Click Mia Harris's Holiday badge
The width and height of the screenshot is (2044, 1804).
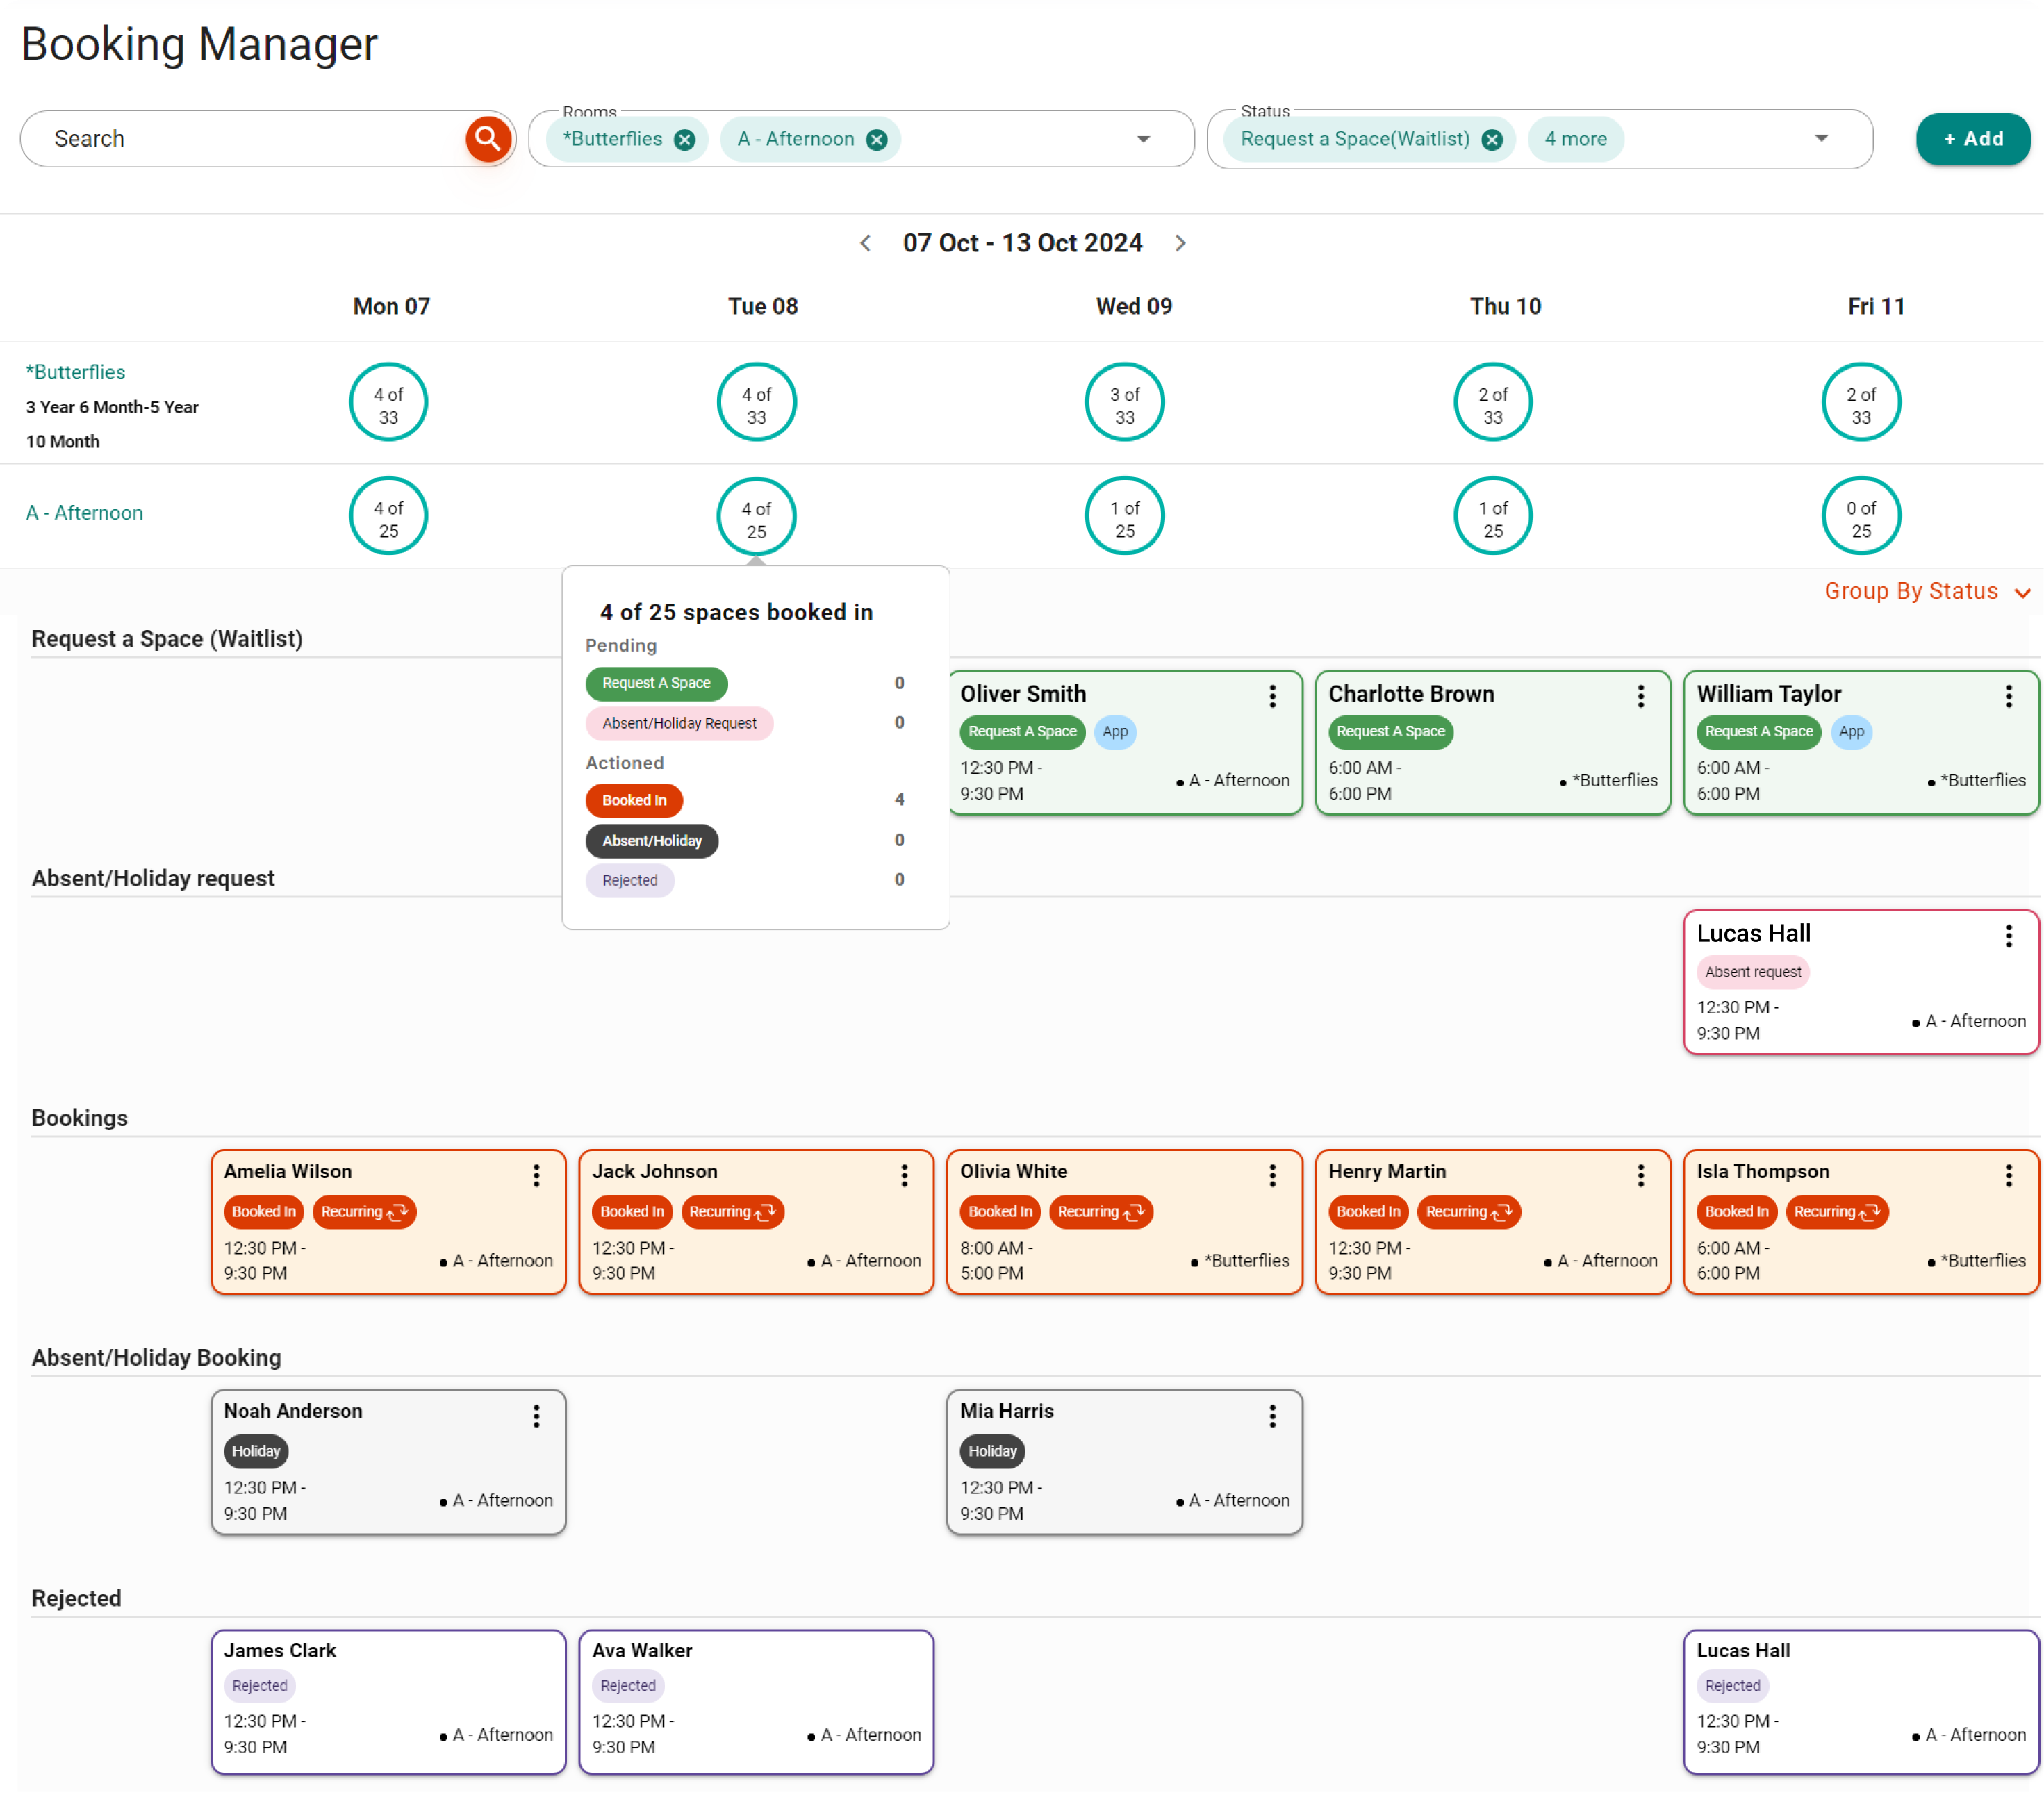(992, 1451)
